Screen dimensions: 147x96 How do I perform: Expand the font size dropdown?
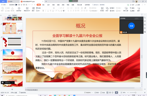[x=59, y=8]
